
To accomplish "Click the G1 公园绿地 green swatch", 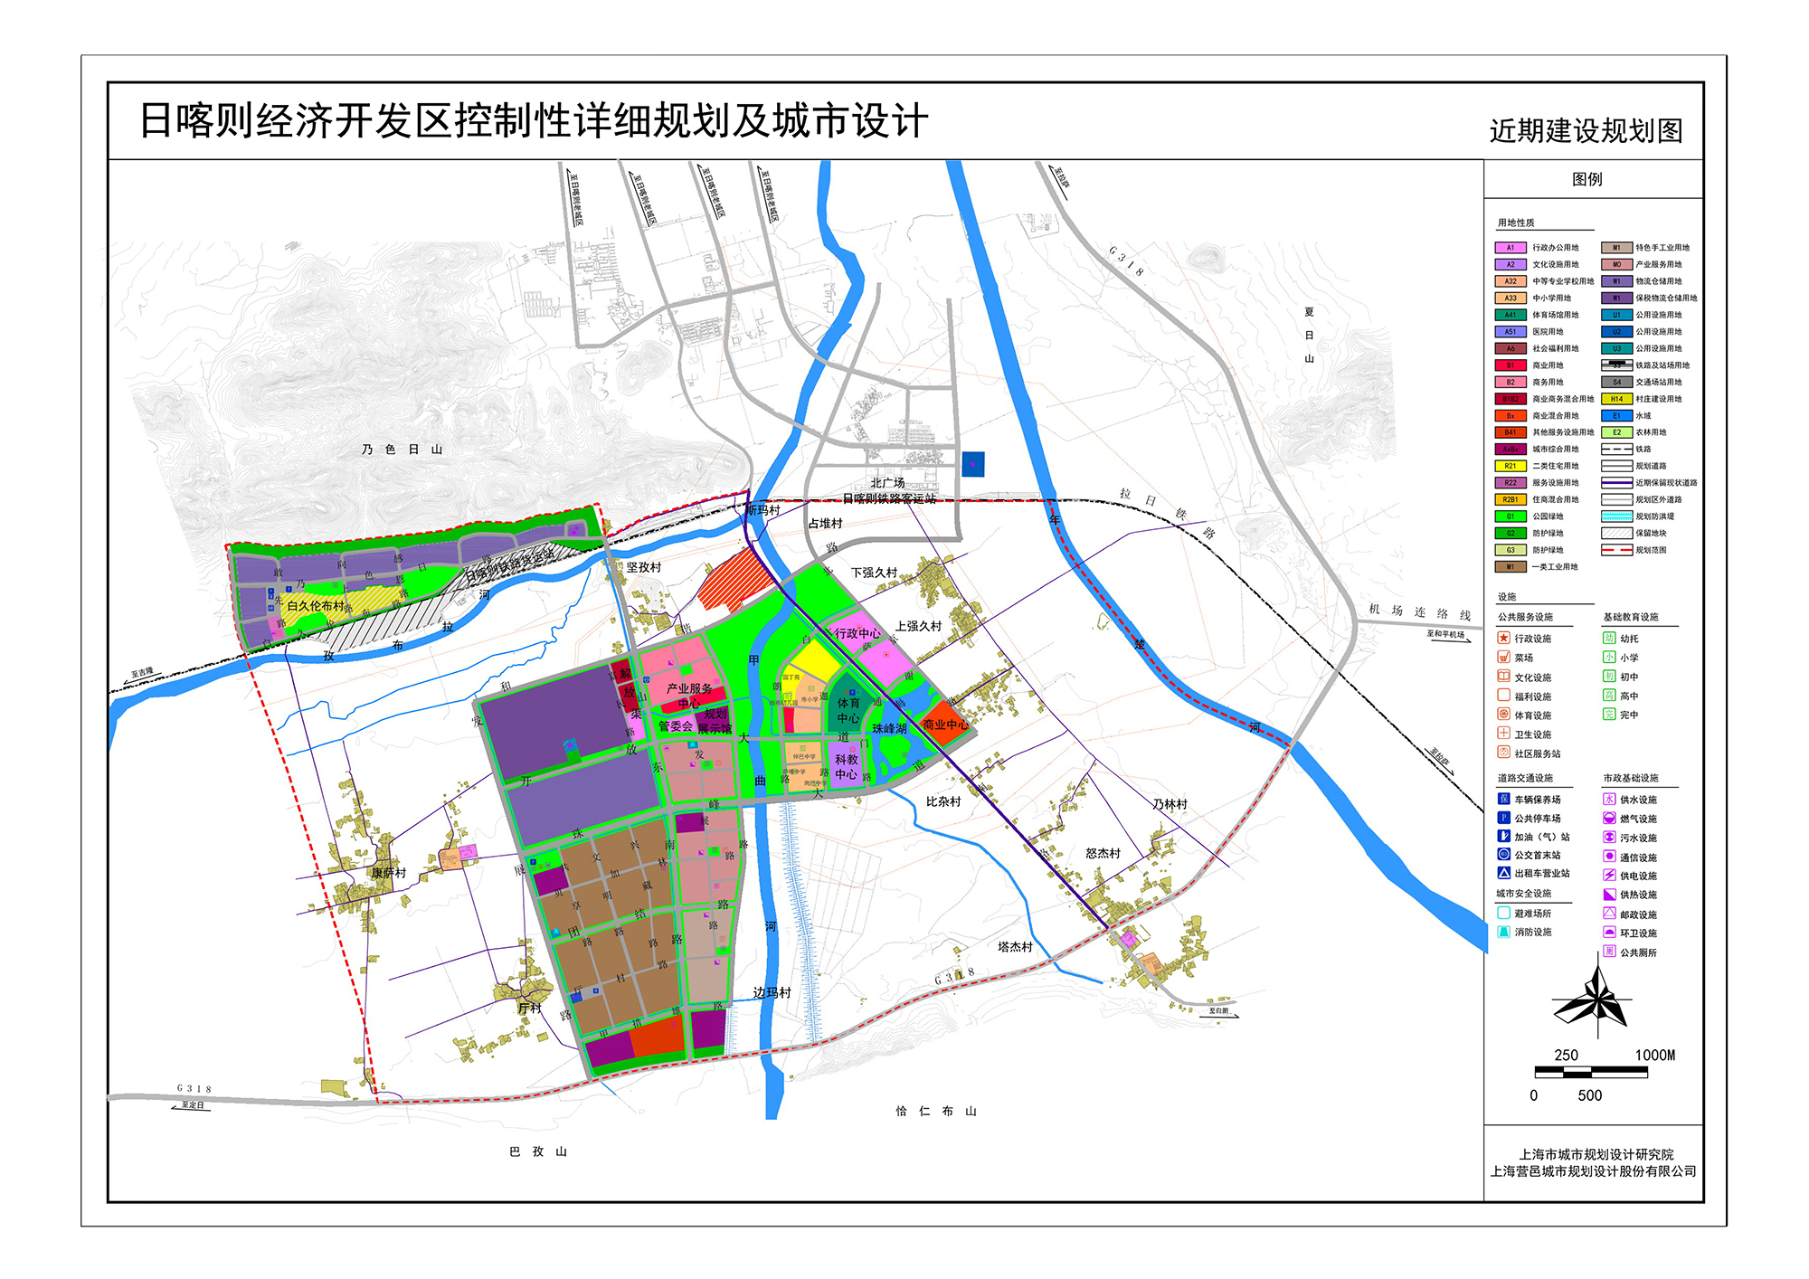I will tap(1510, 516).
